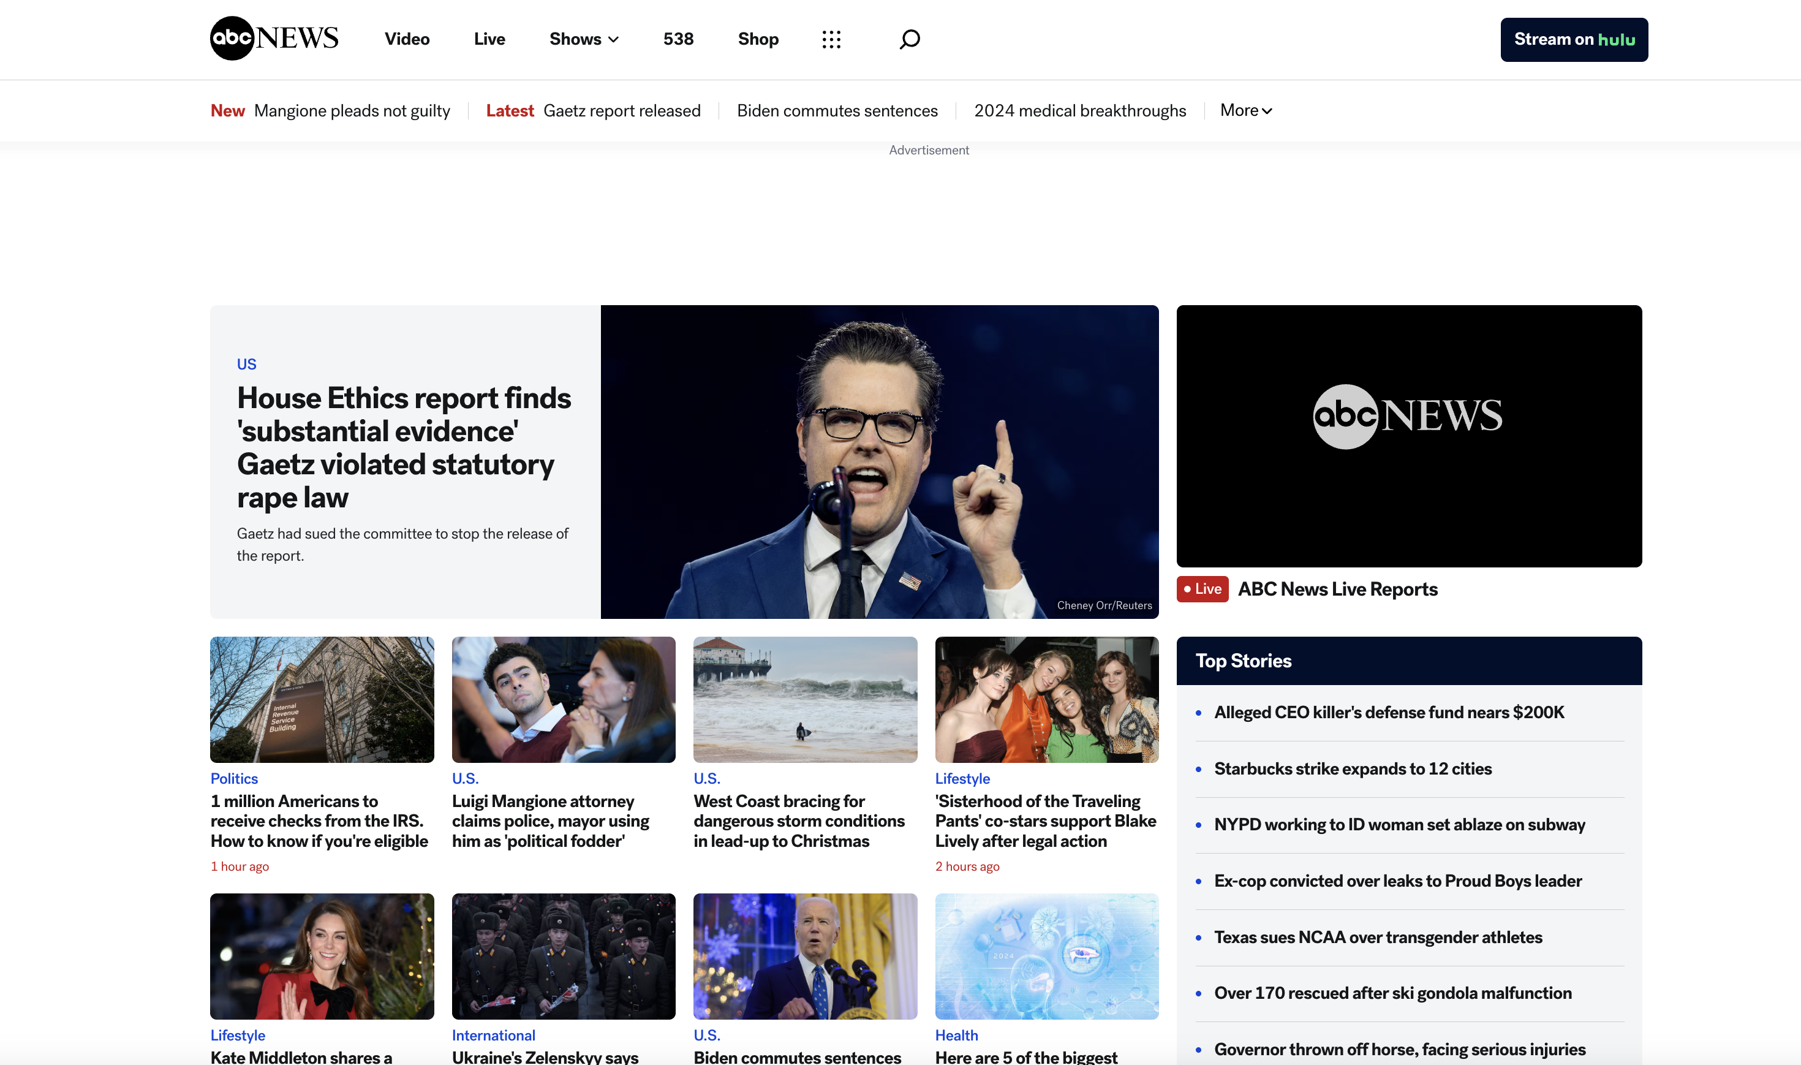Open the Shop nav link
1801x1065 pixels.
[x=757, y=39]
